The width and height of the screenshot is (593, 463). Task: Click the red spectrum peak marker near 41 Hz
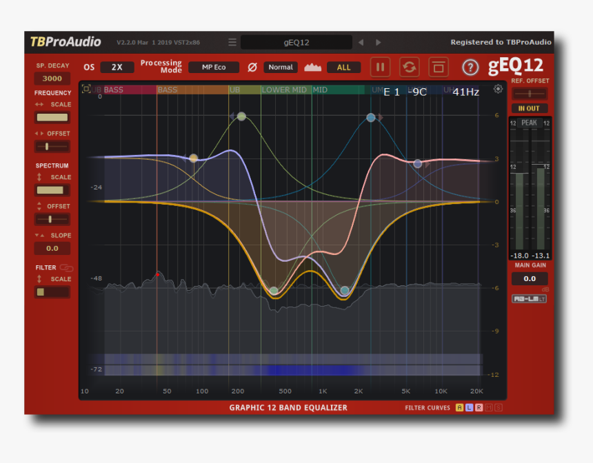tap(158, 275)
